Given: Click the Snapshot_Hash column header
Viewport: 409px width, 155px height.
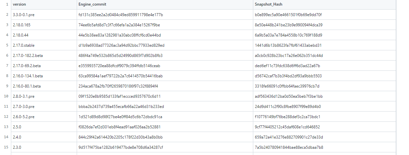Looking at the screenshot, I should [x=268, y=4].
